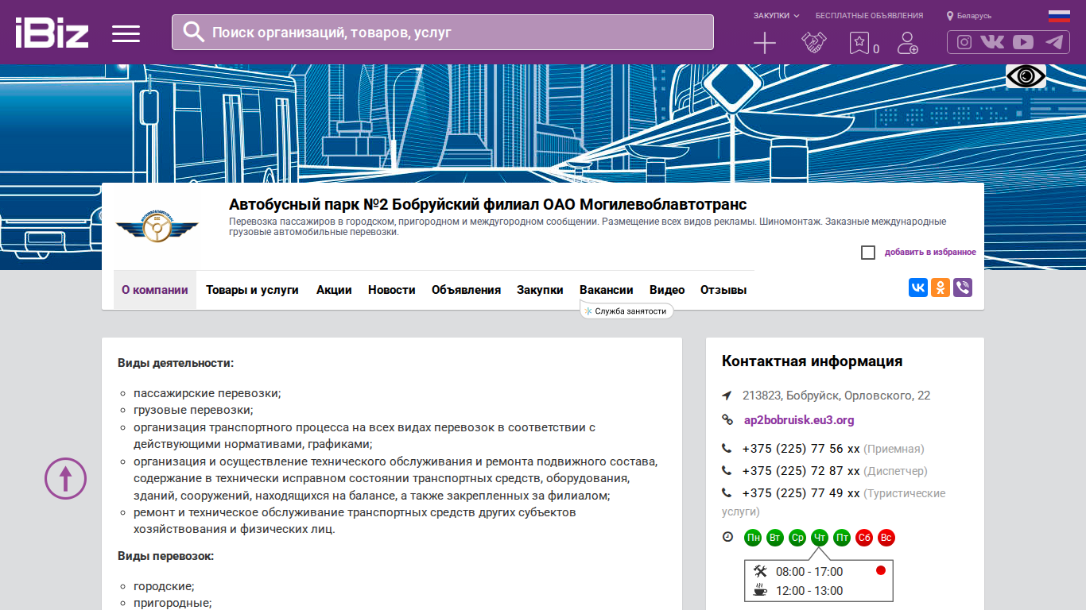
Task: Select Saturday 'Сб' day circle
Action: pyautogui.click(x=864, y=538)
